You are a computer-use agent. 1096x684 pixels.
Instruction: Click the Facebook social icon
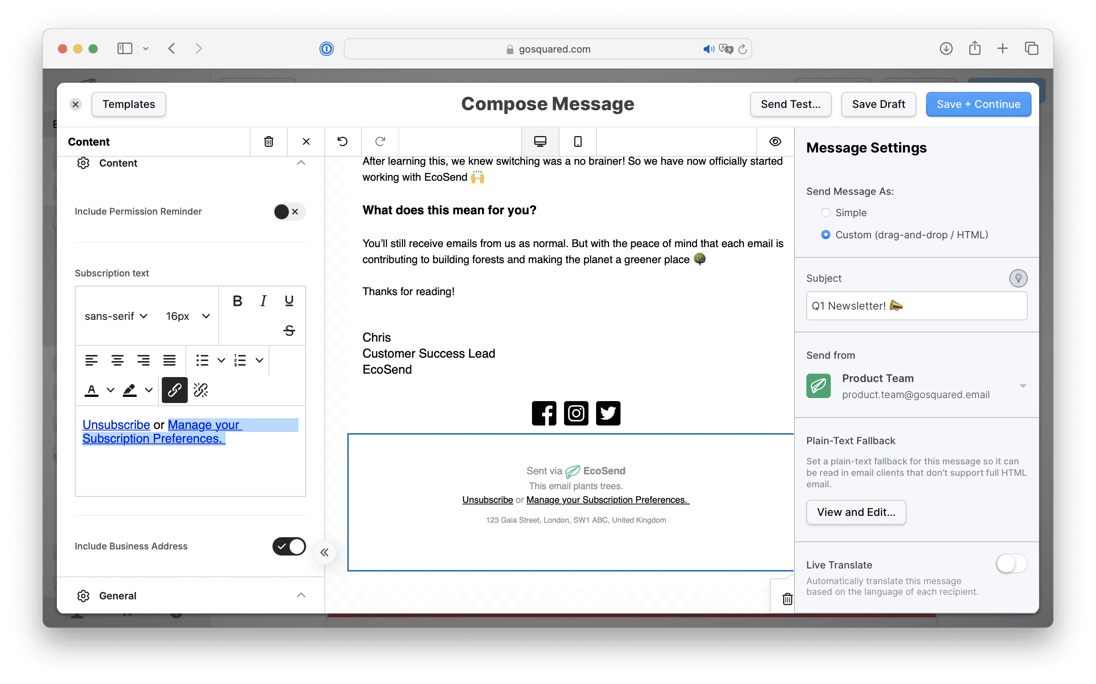click(x=544, y=413)
